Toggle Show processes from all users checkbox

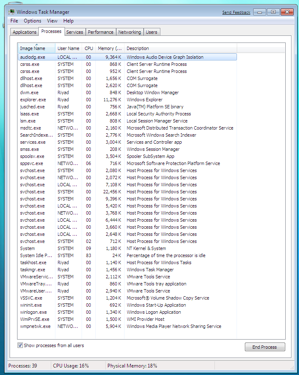tap(20, 345)
